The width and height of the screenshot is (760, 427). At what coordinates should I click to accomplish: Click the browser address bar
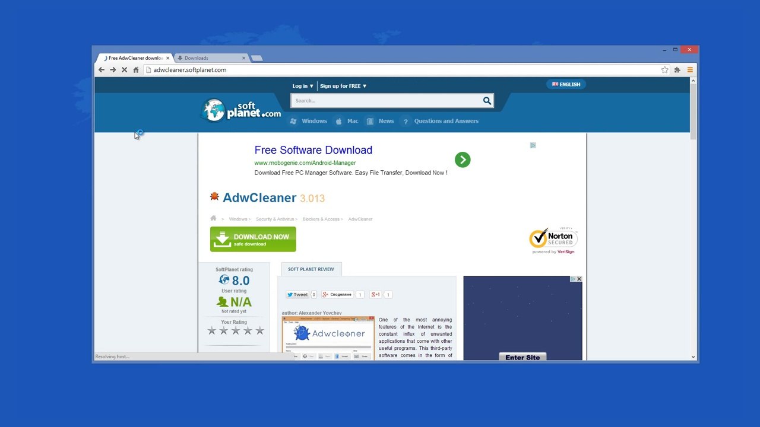click(404, 70)
